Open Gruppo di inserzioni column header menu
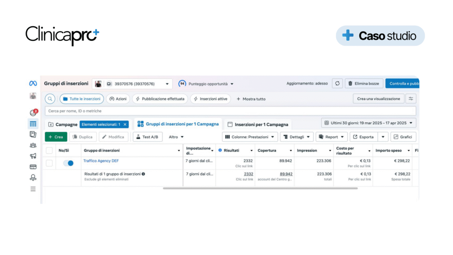Screen dimensions: 453x255 coord(179,151)
